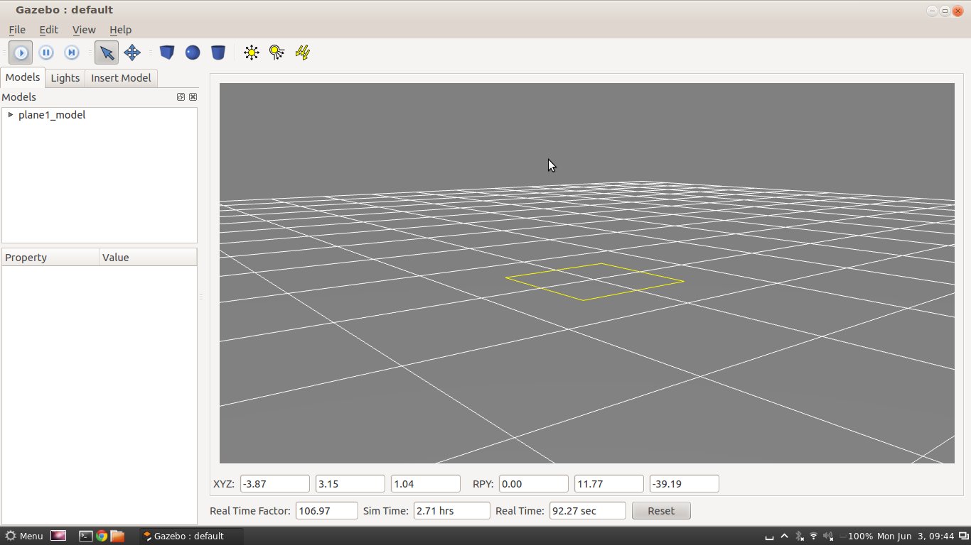Click the X coordinate input field
The width and height of the screenshot is (971, 545).
tap(274, 484)
